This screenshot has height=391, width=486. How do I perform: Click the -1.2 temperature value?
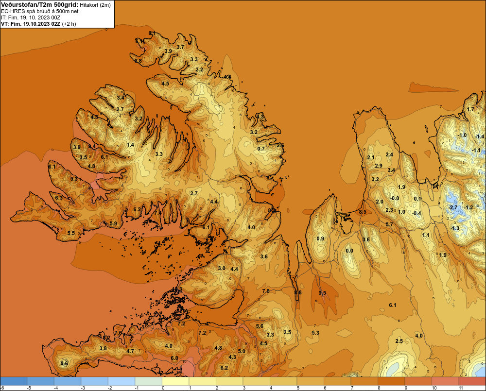coord(469,207)
